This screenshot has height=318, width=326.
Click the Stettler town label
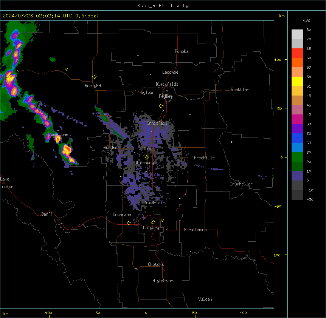coord(240,90)
